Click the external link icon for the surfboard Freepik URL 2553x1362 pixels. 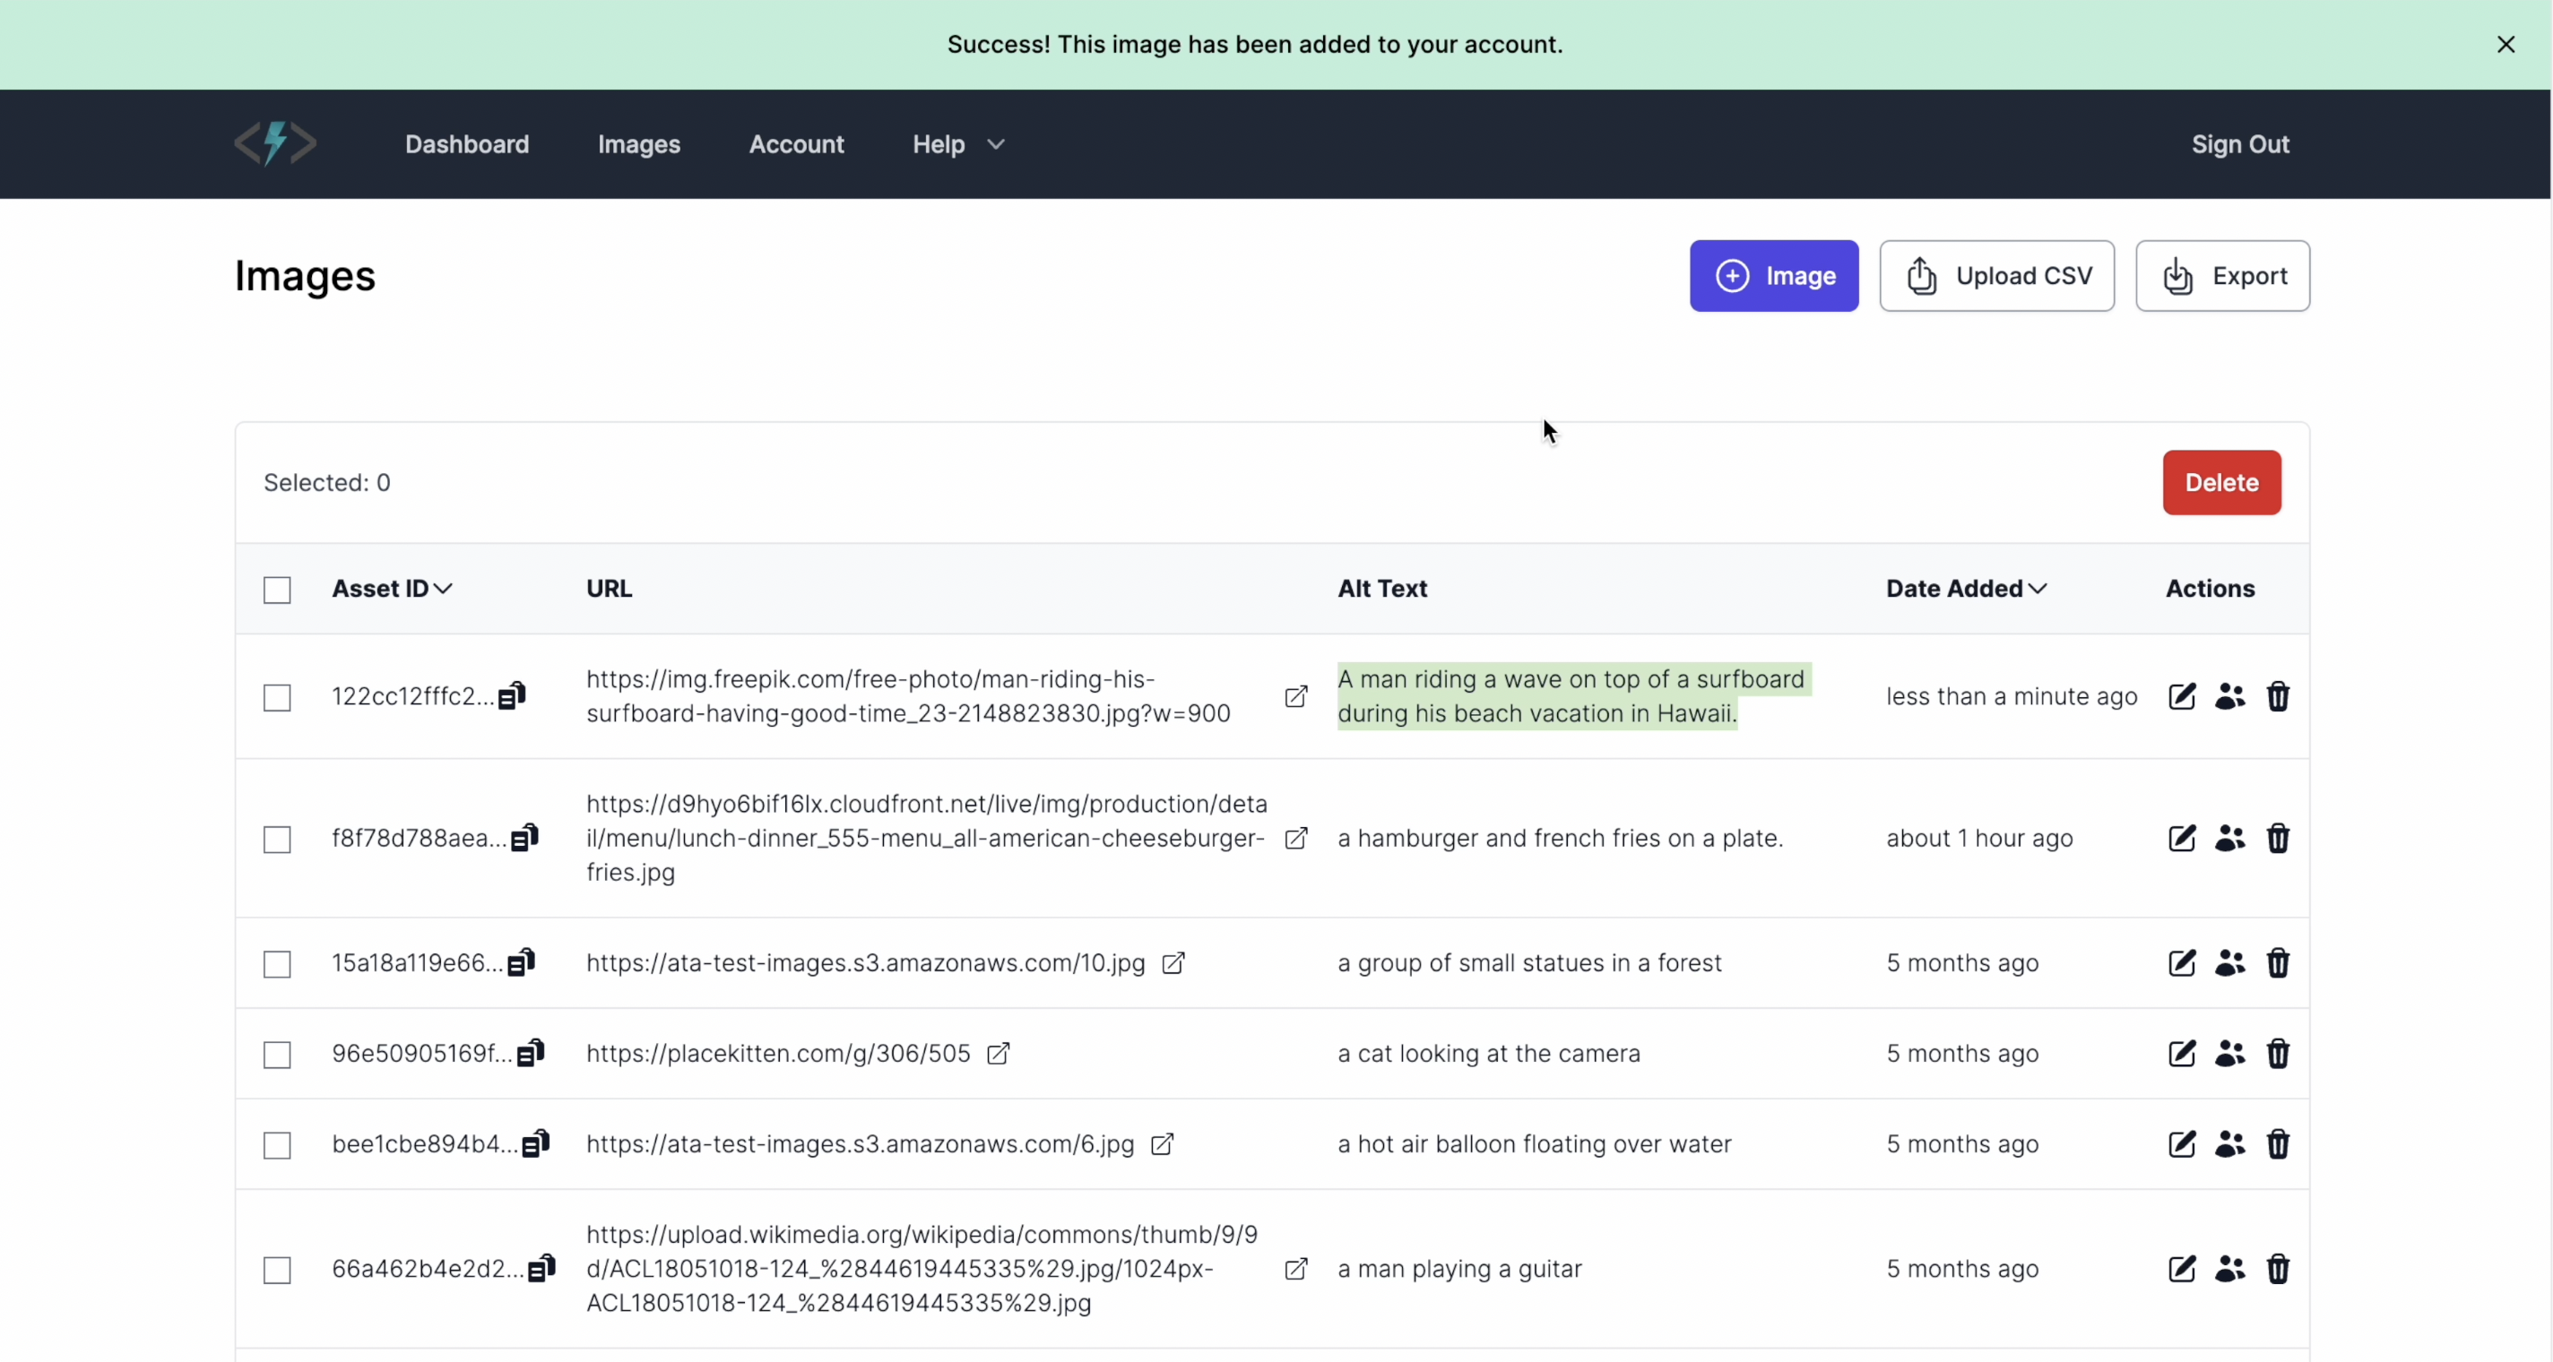[1297, 695]
